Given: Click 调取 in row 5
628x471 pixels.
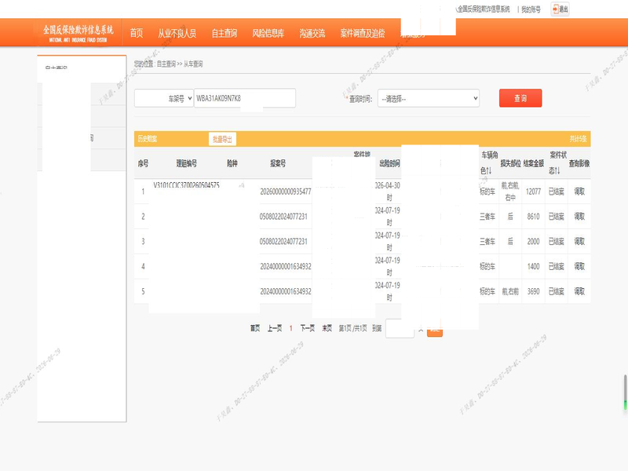Looking at the screenshot, I should (x=579, y=291).
